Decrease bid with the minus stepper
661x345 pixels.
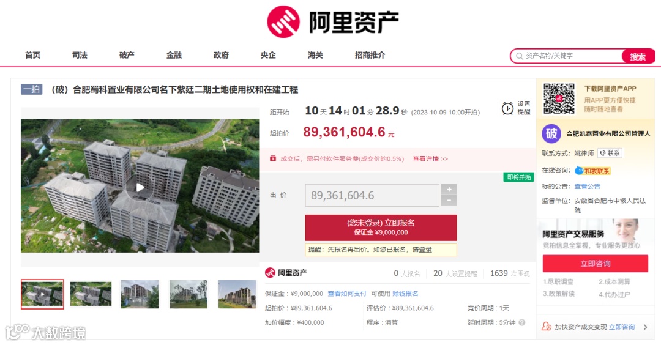[x=449, y=201]
